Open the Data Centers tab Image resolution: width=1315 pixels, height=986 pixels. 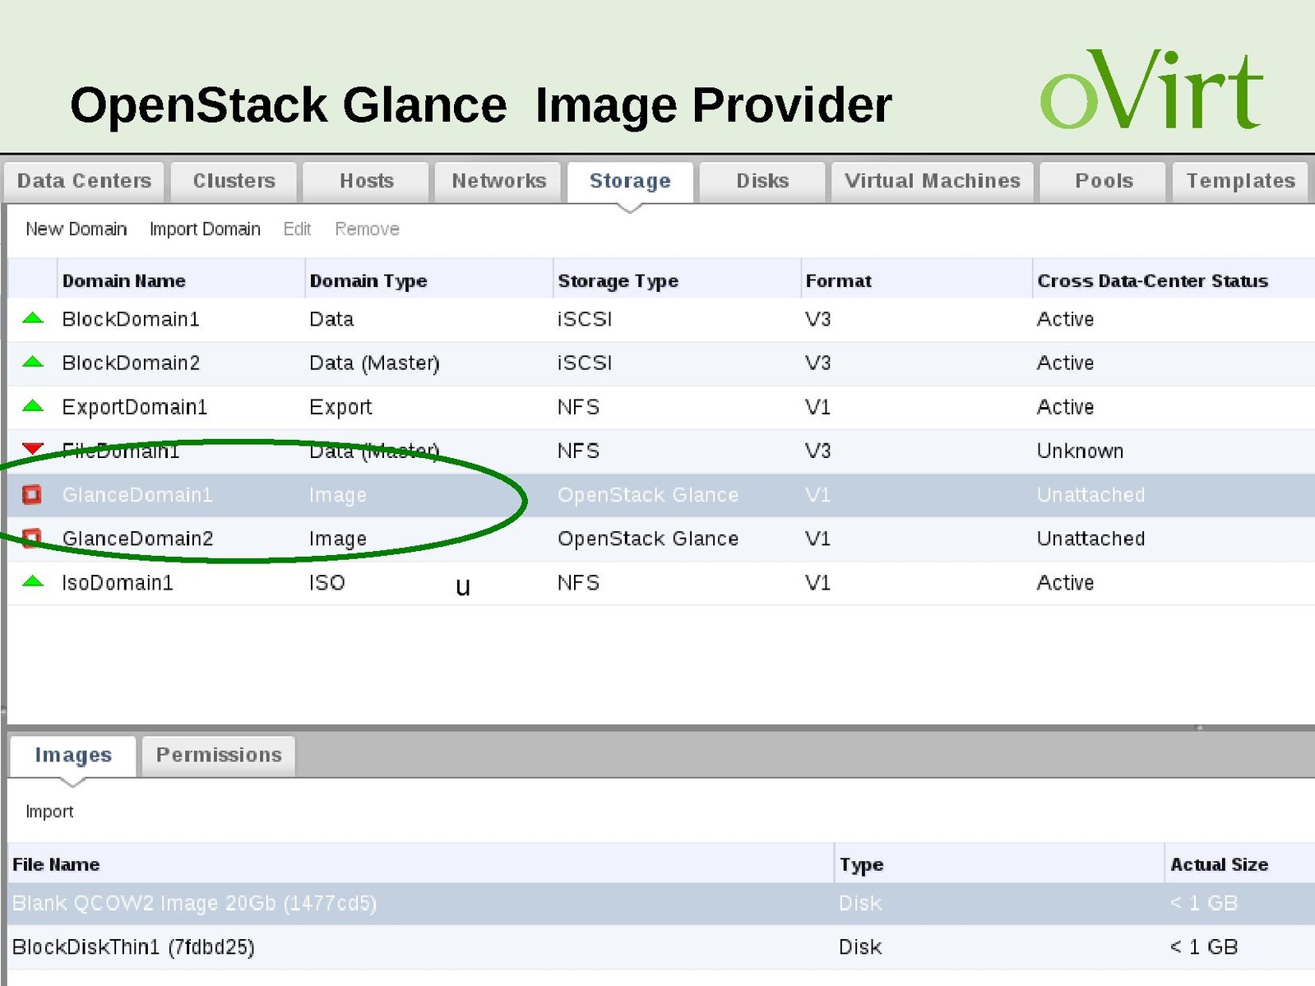click(x=84, y=181)
